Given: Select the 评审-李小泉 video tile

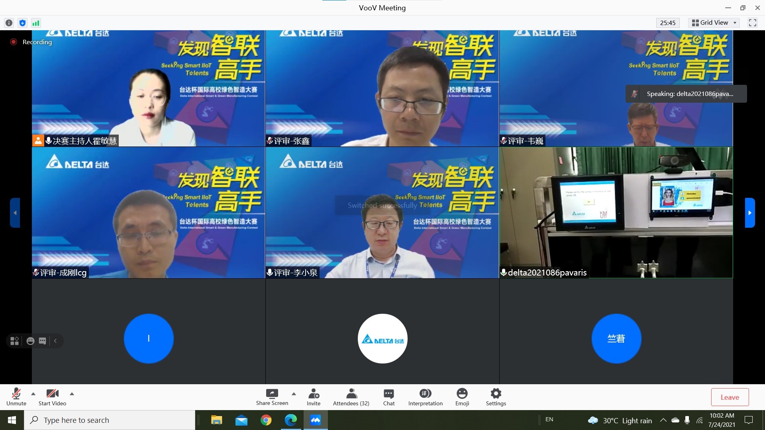Looking at the screenshot, I should pos(382,213).
